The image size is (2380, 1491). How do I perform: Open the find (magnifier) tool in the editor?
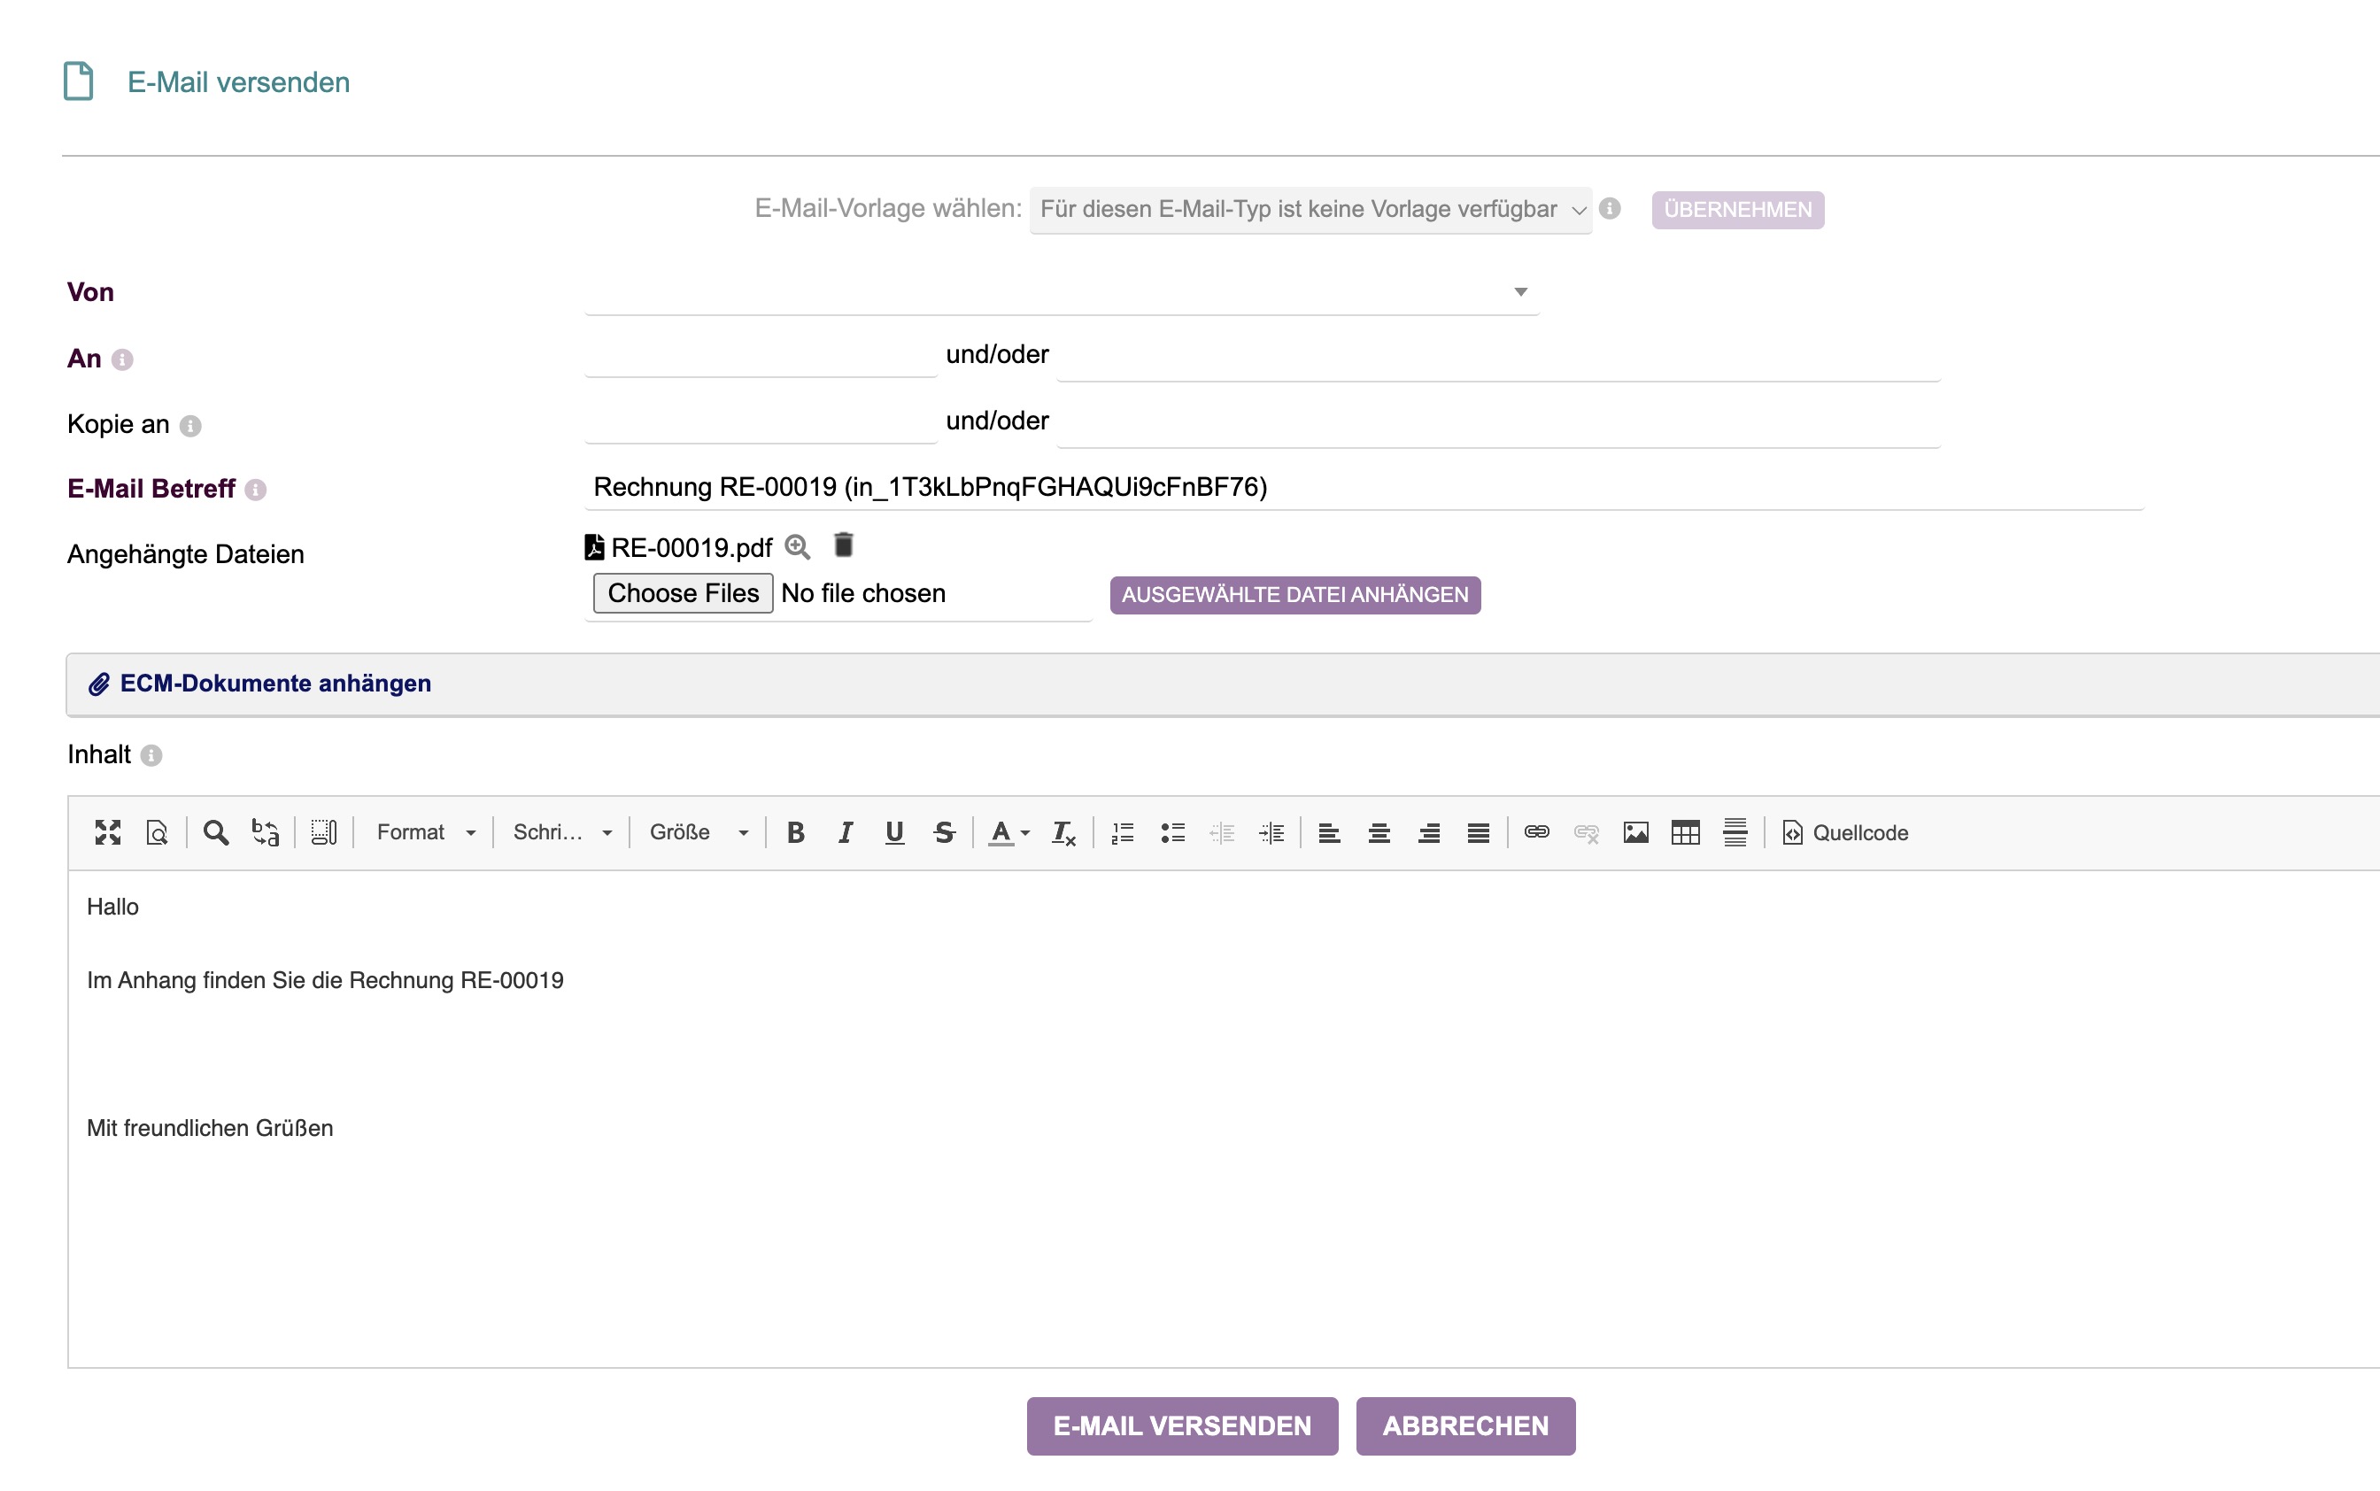click(216, 832)
